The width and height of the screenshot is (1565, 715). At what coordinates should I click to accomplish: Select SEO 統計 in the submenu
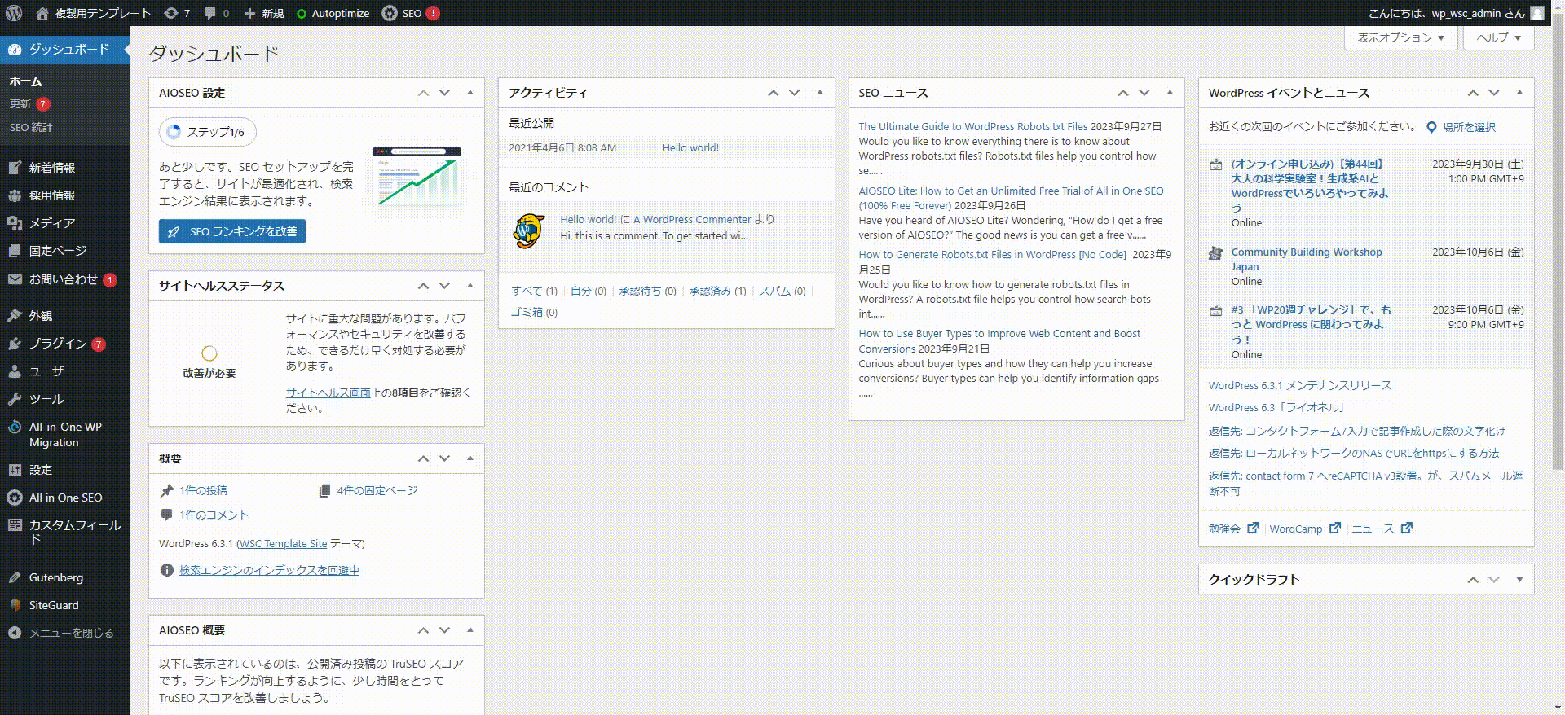point(31,128)
